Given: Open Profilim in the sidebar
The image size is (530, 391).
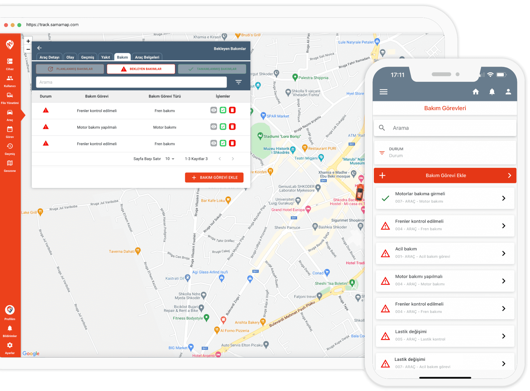Looking at the screenshot, I should point(10,312).
